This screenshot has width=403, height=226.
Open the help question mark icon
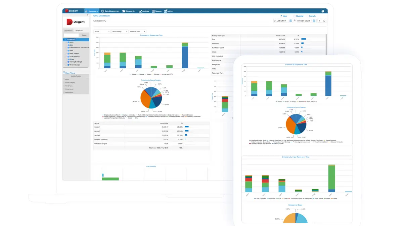pos(323,11)
